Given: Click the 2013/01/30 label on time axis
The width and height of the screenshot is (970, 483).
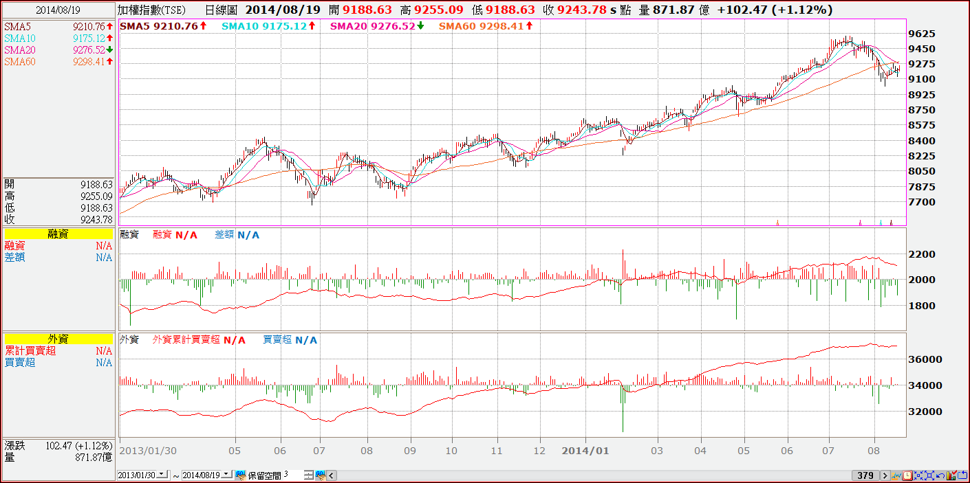Looking at the screenshot, I should 148,451.
